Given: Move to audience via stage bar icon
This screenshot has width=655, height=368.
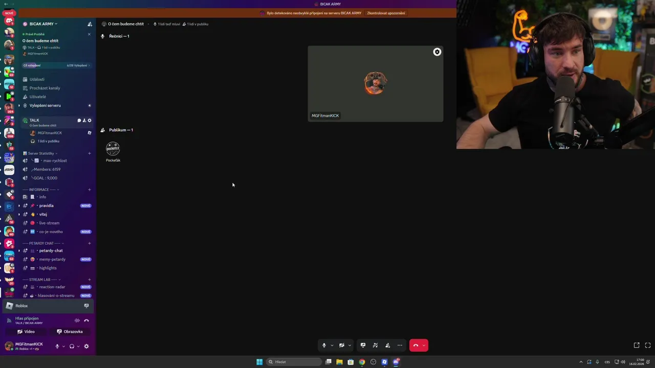Looking at the screenshot, I should pyautogui.click(x=387, y=346).
